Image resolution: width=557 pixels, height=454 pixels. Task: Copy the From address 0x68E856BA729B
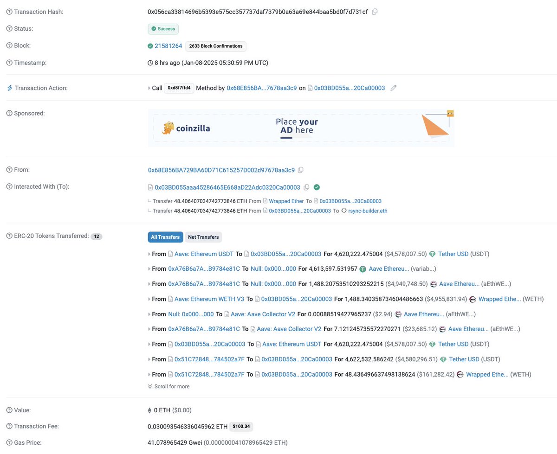tap(301, 170)
